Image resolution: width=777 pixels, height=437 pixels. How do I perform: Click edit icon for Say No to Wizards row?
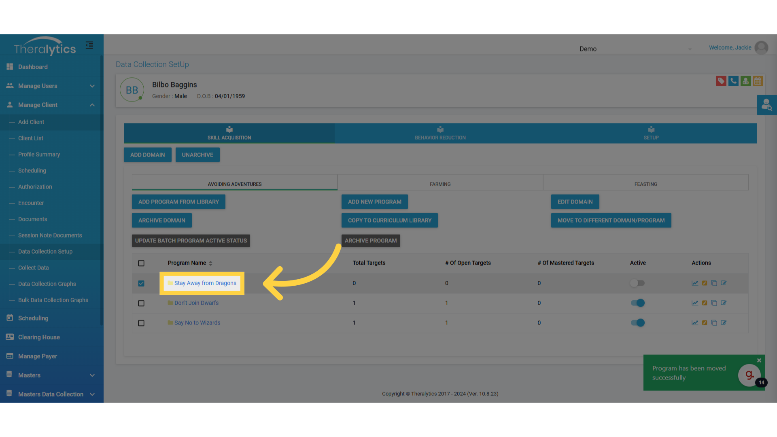(x=724, y=323)
